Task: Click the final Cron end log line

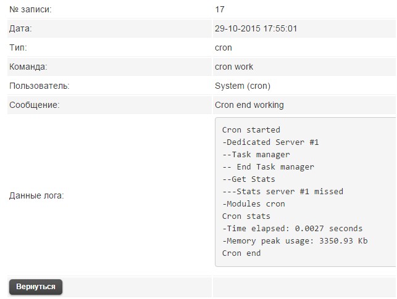Action: pos(241,253)
